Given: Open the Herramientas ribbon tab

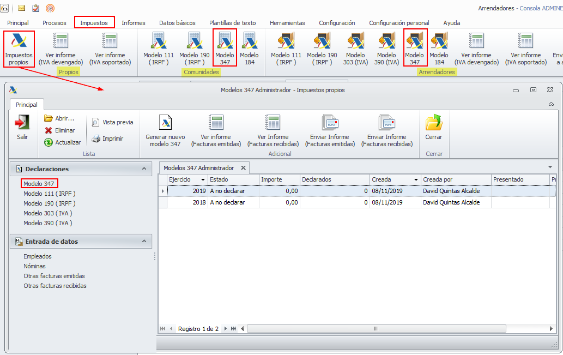Looking at the screenshot, I should pyautogui.click(x=287, y=23).
